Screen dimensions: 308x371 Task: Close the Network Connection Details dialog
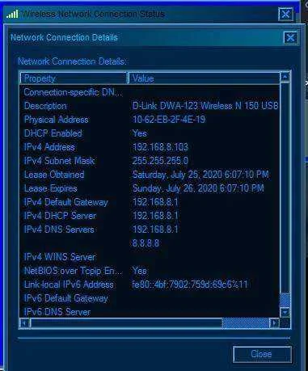[x=290, y=37]
